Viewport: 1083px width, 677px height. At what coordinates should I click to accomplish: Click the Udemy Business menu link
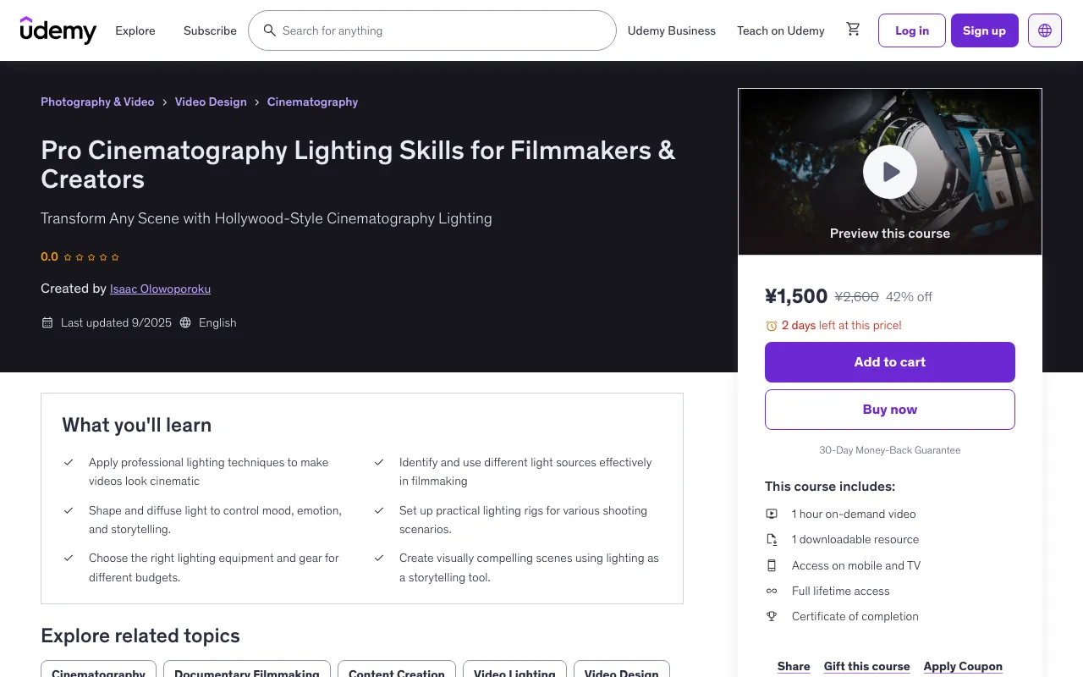[x=671, y=30]
